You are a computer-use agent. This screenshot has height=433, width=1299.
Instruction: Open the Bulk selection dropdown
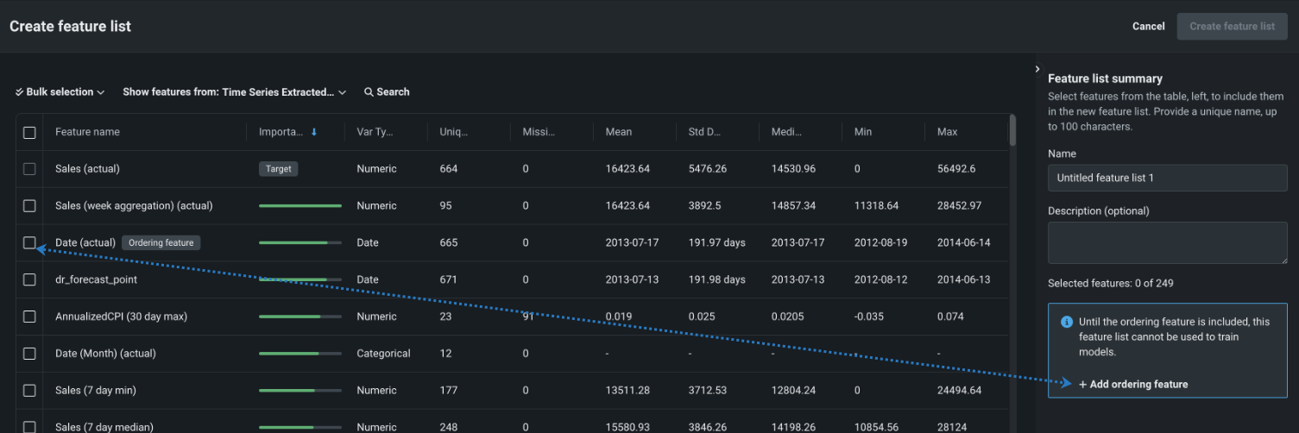click(x=60, y=92)
